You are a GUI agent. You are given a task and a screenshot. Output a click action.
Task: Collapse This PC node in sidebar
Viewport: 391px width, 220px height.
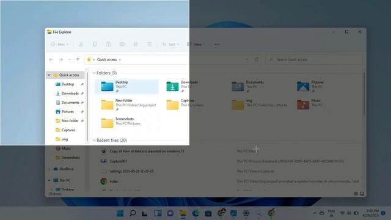coord(49,180)
